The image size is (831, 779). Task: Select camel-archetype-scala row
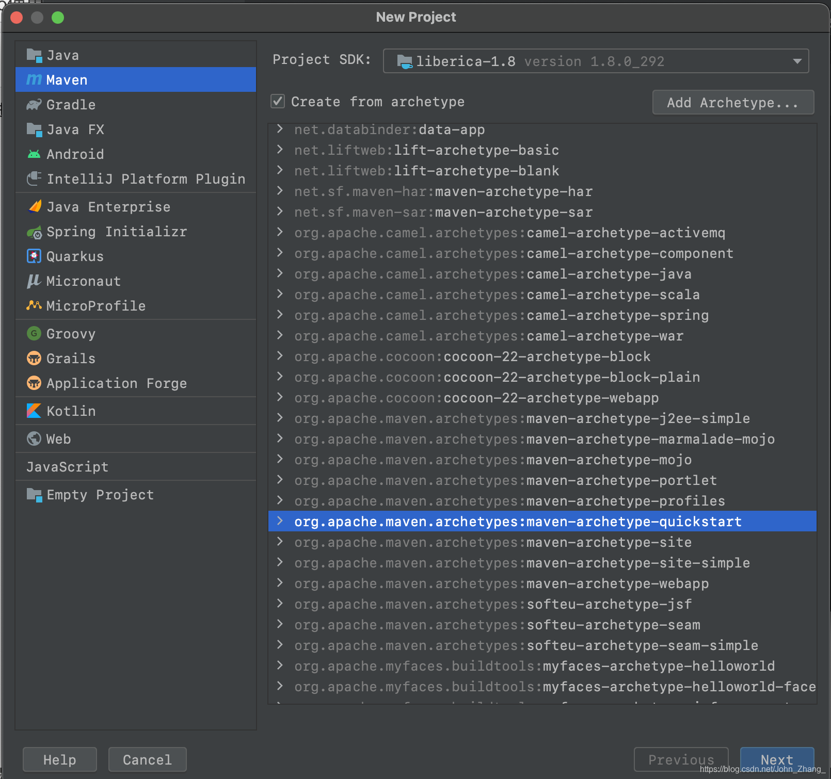542,295
